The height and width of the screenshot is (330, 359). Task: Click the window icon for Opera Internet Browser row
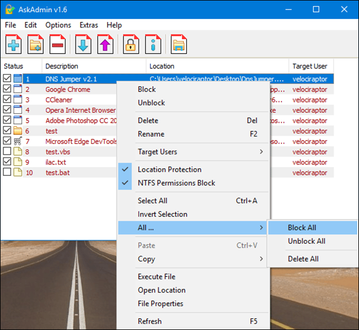tap(17, 110)
